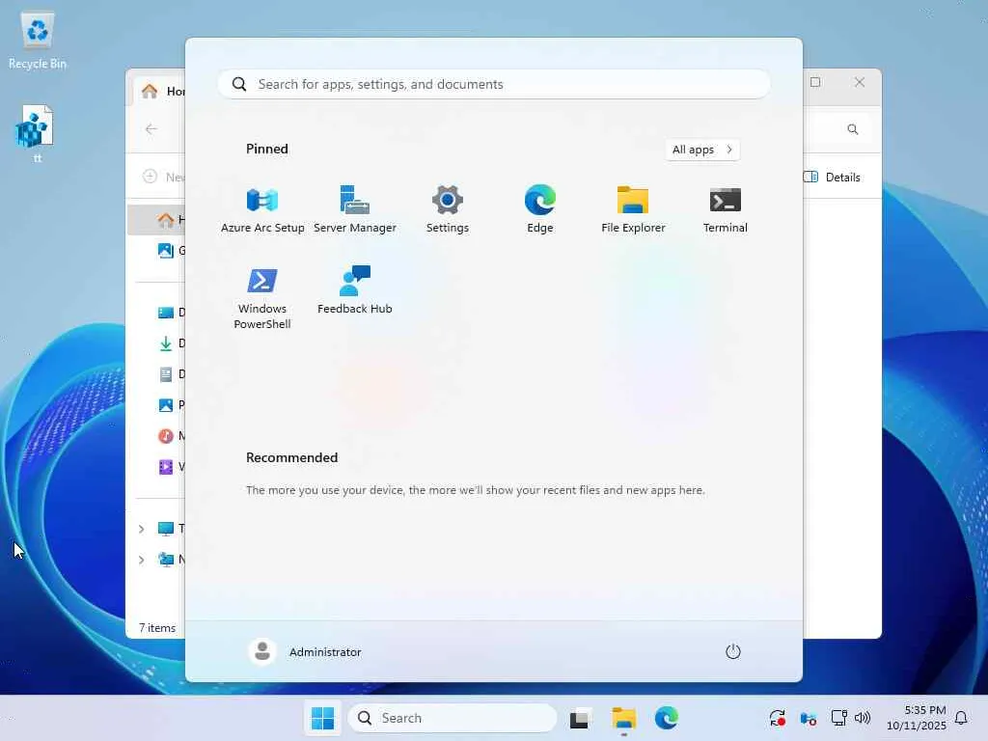Launch Server Manager from pinned apps
988x741 pixels.
pyautogui.click(x=355, y=209)
